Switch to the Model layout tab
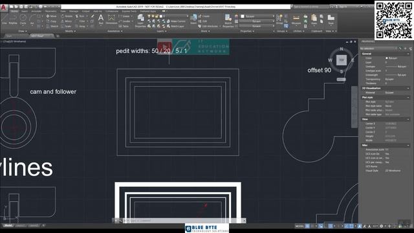 [8, 226]
